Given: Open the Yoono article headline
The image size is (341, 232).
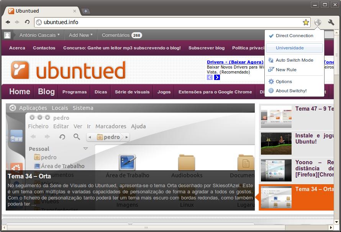Looking at the screenshot, I should click(314, 168).
